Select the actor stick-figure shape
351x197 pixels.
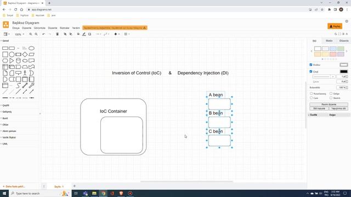point(25,73)
